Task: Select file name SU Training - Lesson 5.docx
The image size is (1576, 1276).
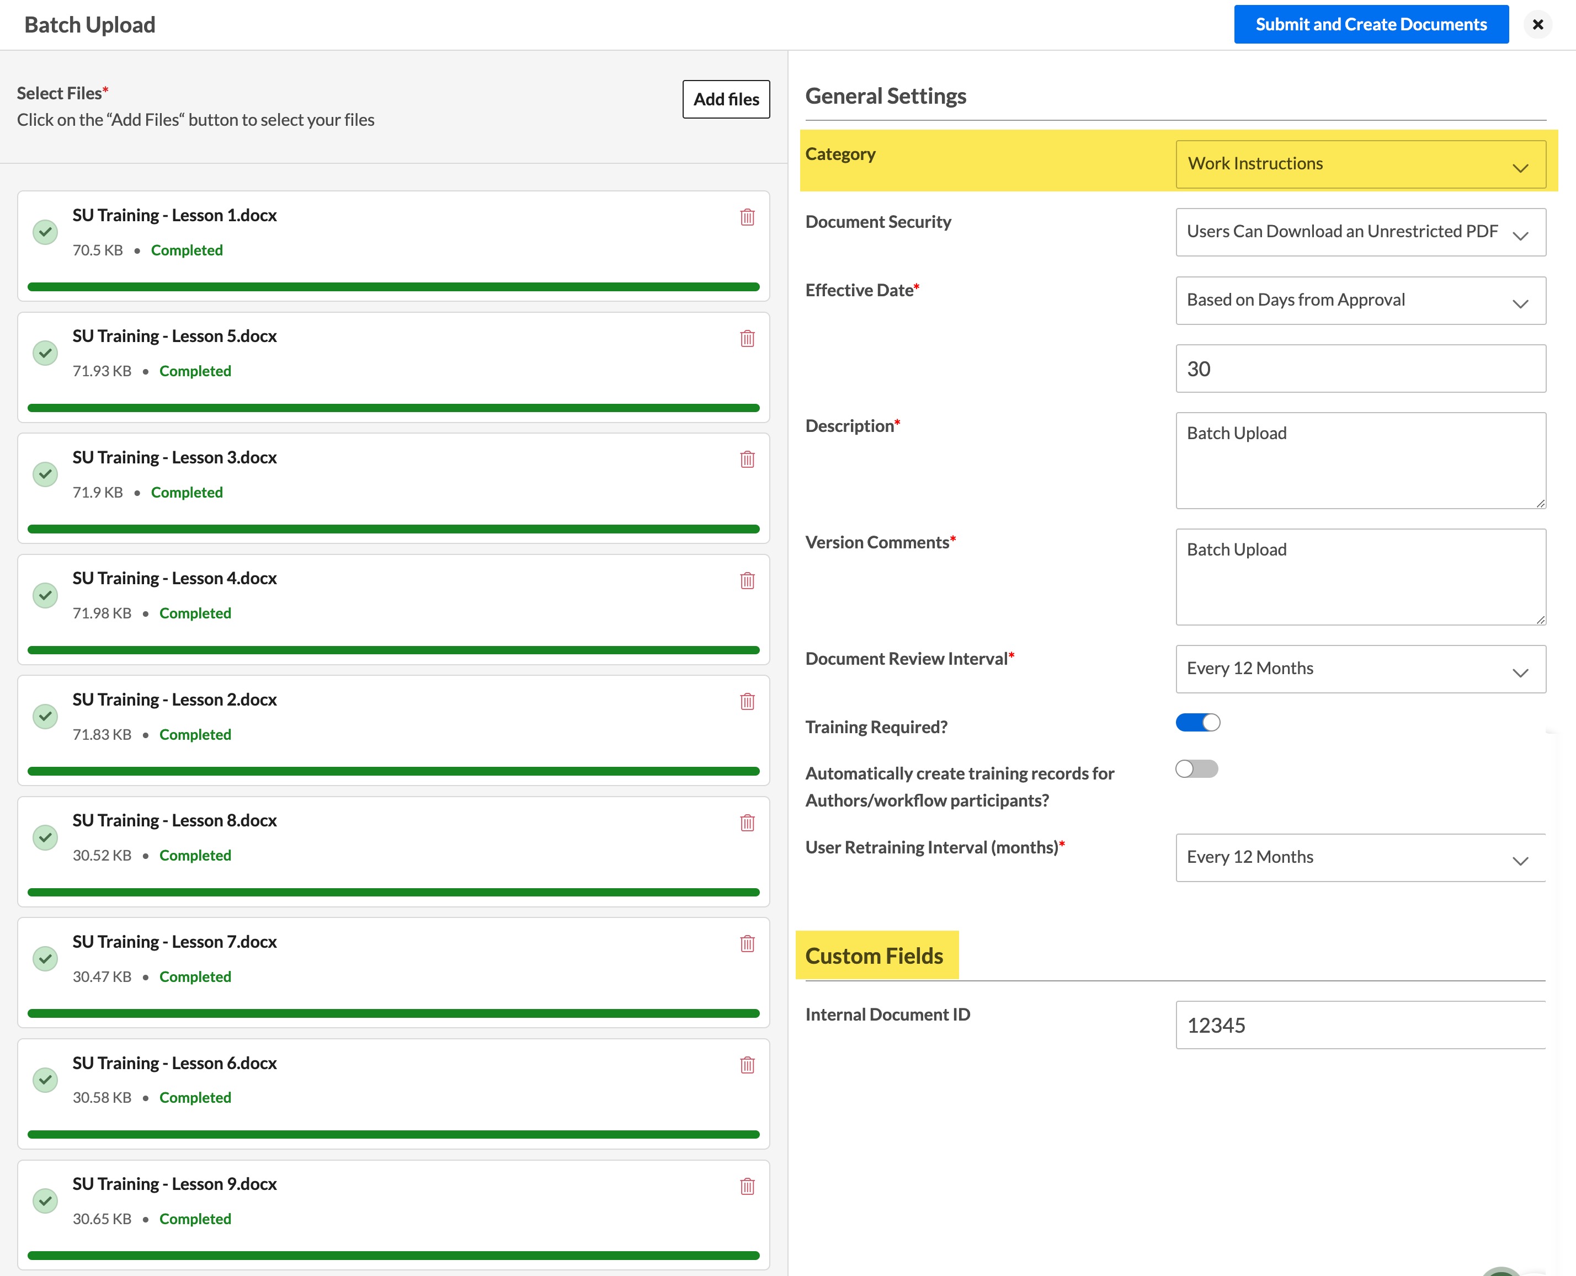Action: tap(174, 336)
